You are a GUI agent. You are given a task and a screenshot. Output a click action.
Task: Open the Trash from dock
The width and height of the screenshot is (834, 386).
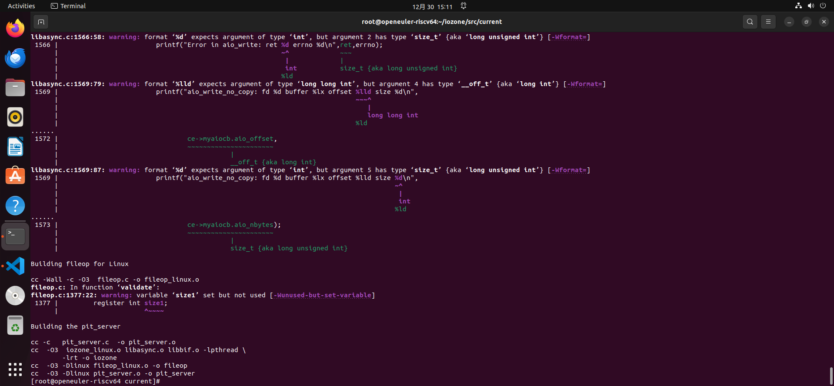(x=15, y=325)
